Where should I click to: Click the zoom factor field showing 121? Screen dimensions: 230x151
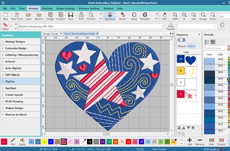tap(224, 16)
